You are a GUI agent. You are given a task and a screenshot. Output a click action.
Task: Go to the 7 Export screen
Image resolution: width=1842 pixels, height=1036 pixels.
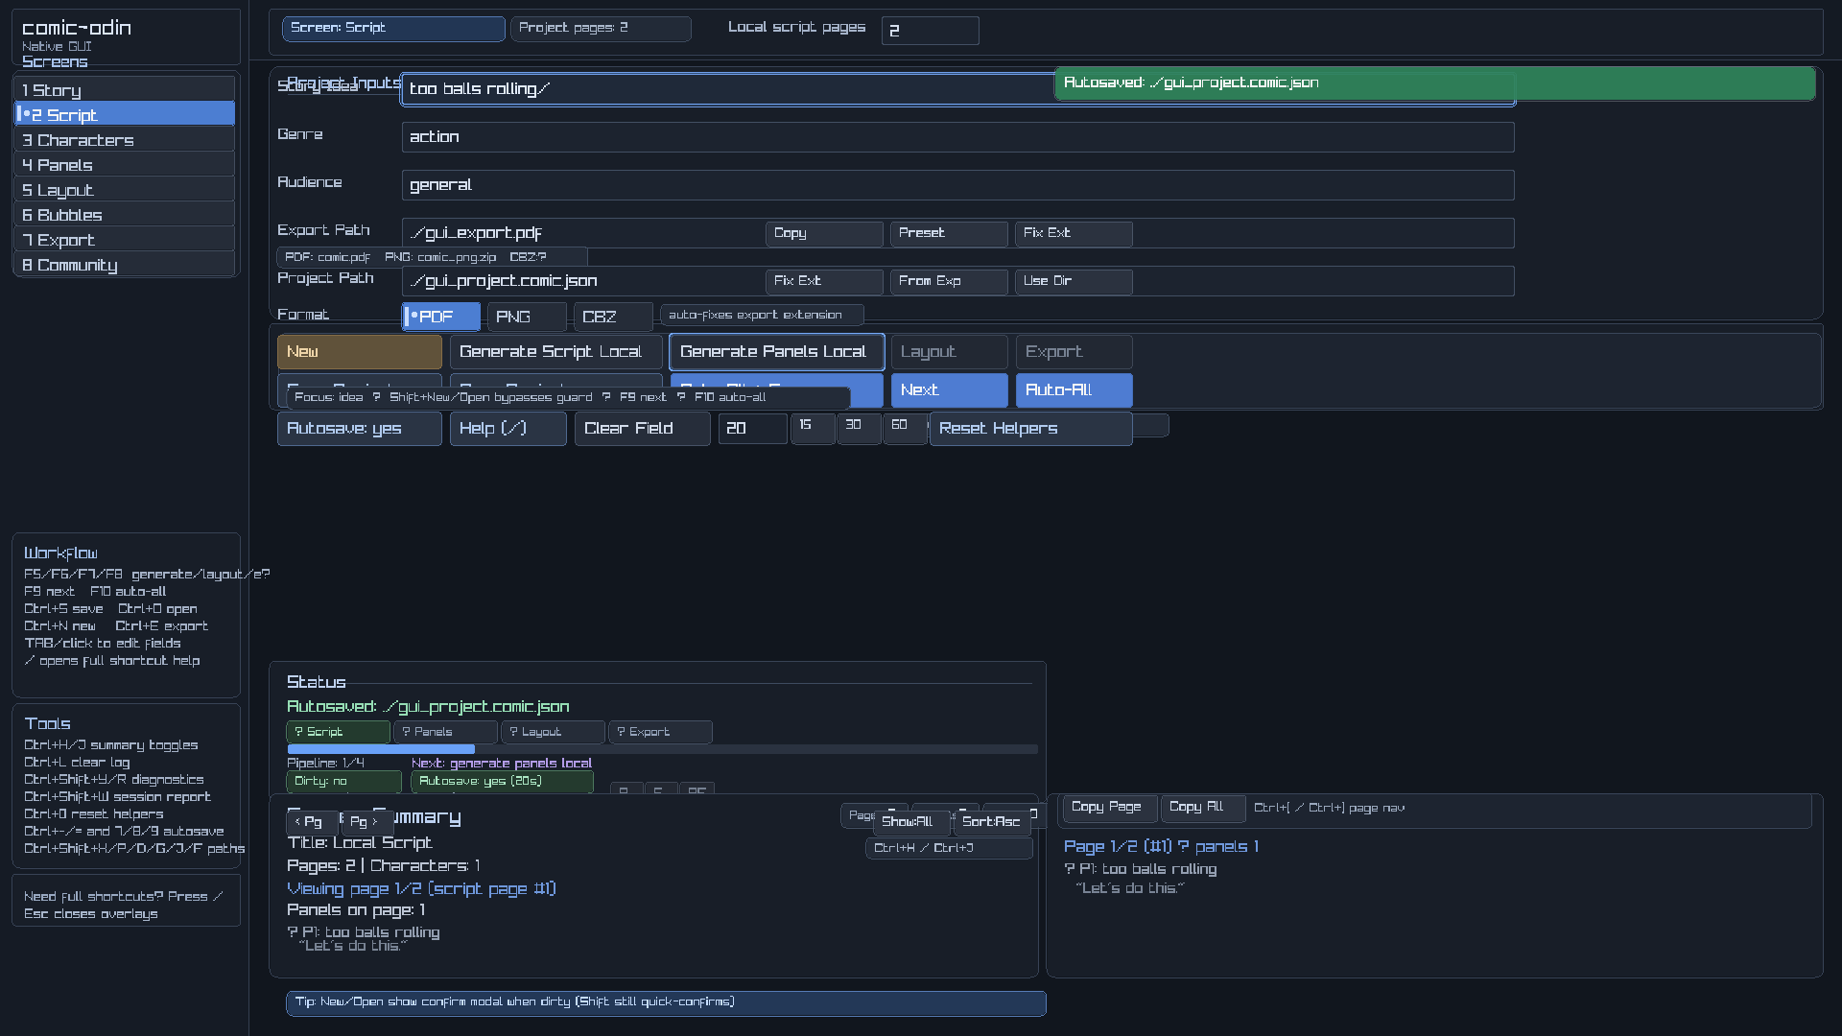point(125,240)
